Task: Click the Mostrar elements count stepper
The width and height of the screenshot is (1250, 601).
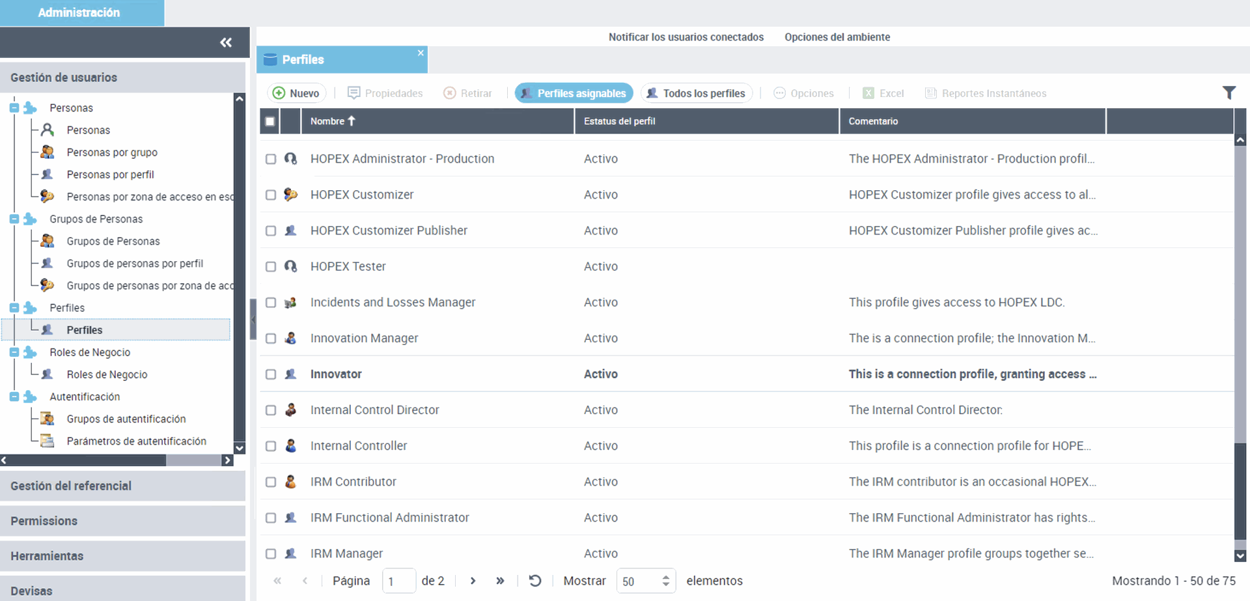Action: point(665,581)
